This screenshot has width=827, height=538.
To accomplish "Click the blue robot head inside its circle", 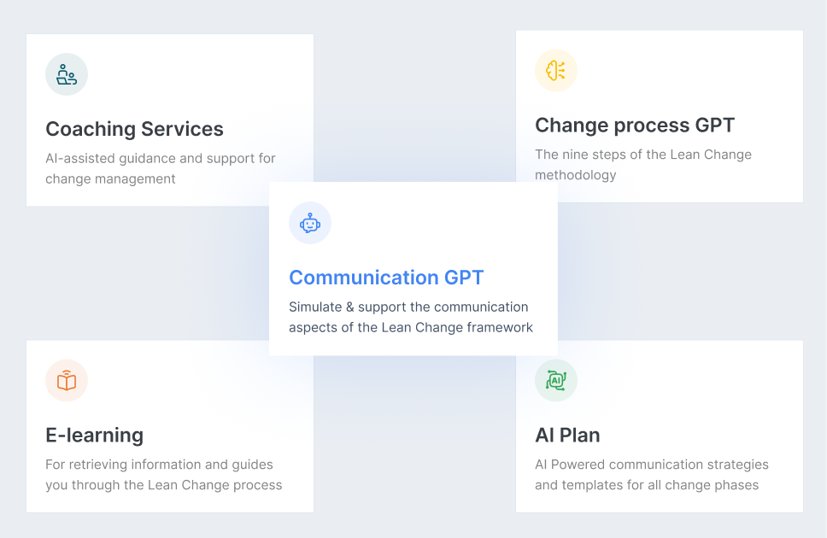I will point(309,223).
